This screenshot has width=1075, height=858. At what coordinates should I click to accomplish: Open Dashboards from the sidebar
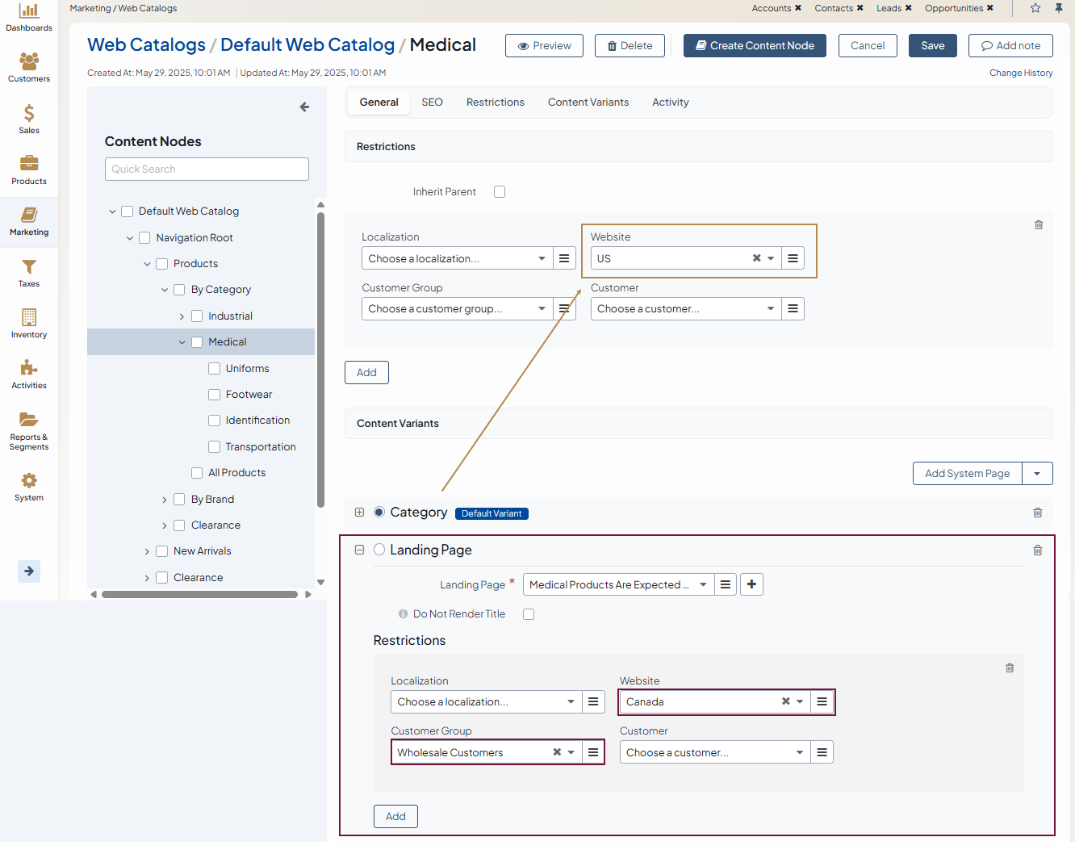(29, 17)
